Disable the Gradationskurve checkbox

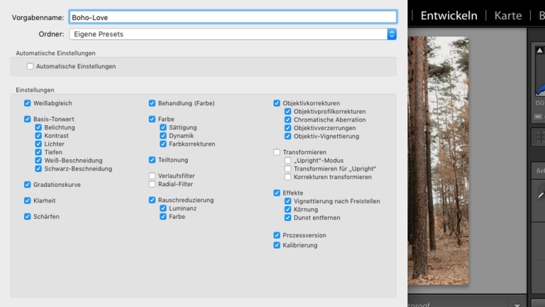28,185
